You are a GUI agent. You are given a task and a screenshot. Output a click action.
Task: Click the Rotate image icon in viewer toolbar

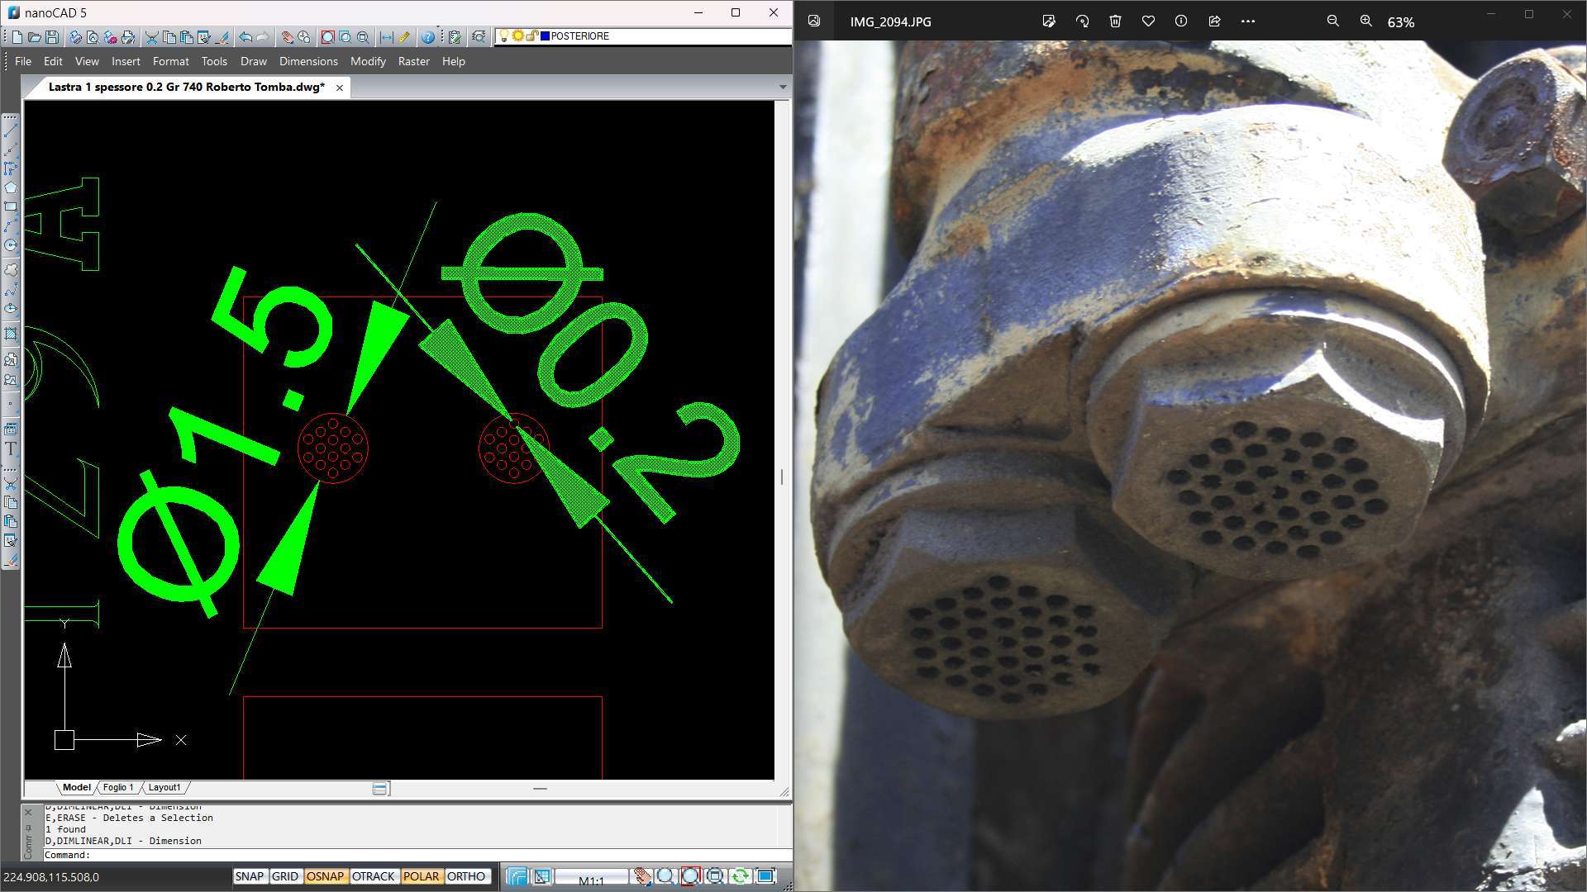(1082, 21)
